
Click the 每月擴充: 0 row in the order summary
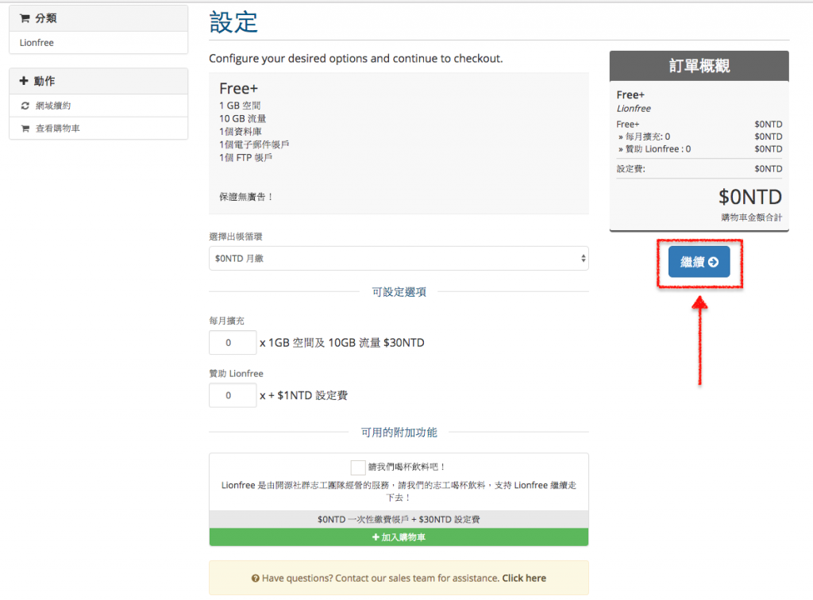pyautogui.click(x=699, y=137)
